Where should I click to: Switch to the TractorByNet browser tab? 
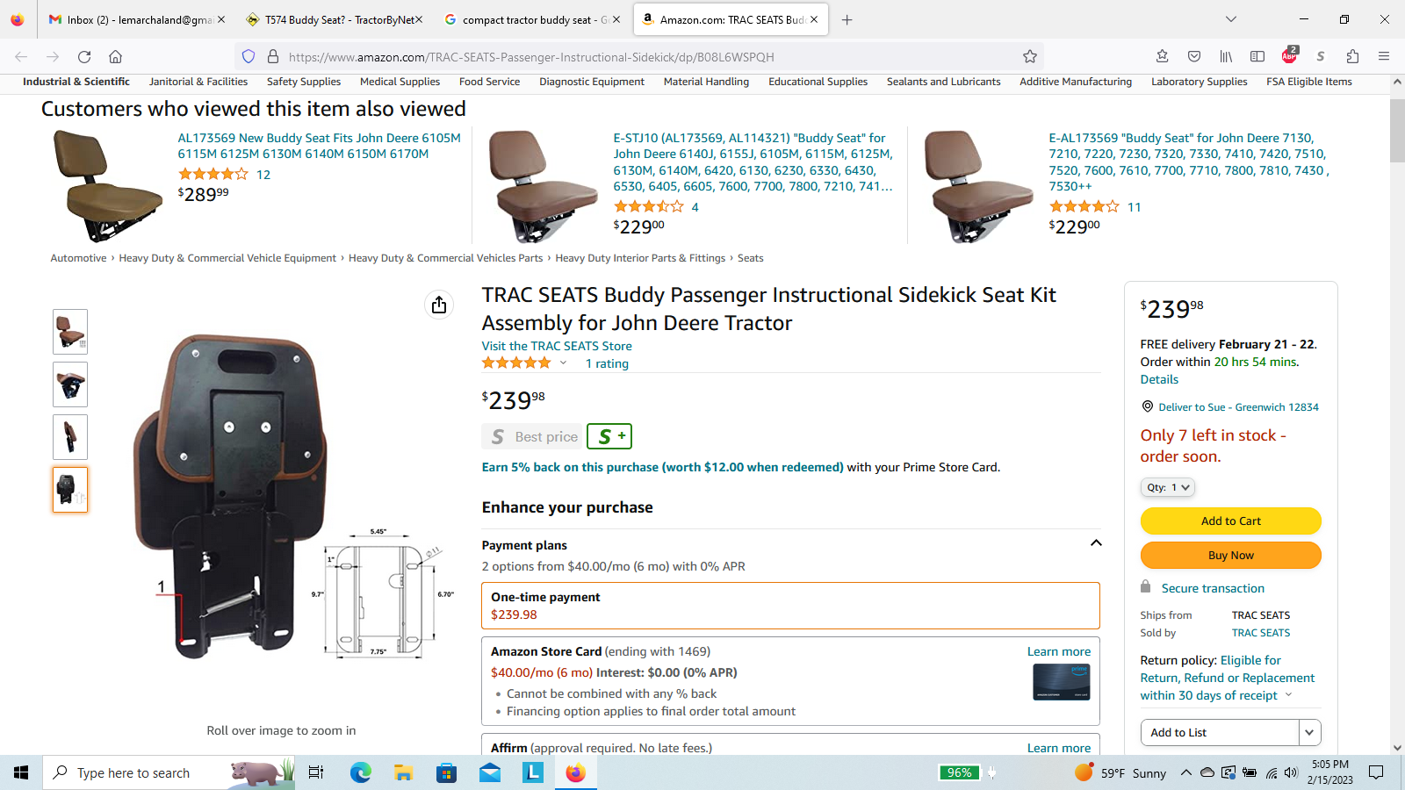coord(334,19)
